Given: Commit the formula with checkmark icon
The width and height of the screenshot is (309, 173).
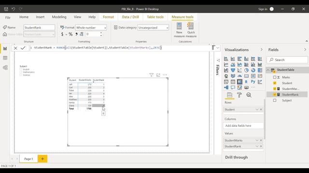Looking at the screenshot, I should 23,48.
